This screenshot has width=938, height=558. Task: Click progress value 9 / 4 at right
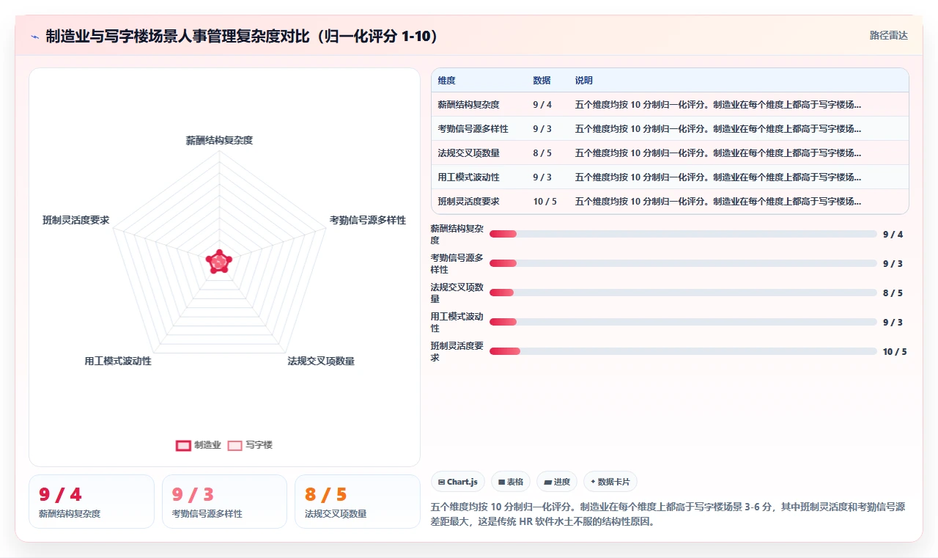tap(893, 235)
